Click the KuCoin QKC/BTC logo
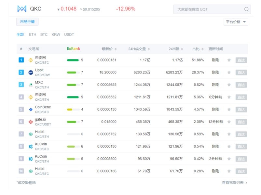The width and height of the screenshot is (261, 195). [31, 147]
